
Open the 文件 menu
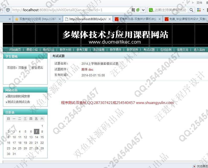pyautogui.click(x=199, y=3)
